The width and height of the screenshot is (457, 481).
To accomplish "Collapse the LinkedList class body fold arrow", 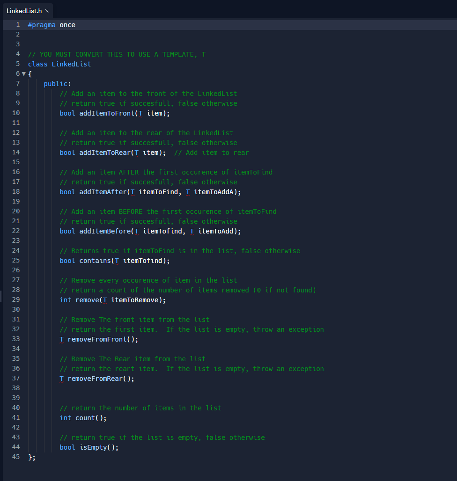I will [23, 73].
